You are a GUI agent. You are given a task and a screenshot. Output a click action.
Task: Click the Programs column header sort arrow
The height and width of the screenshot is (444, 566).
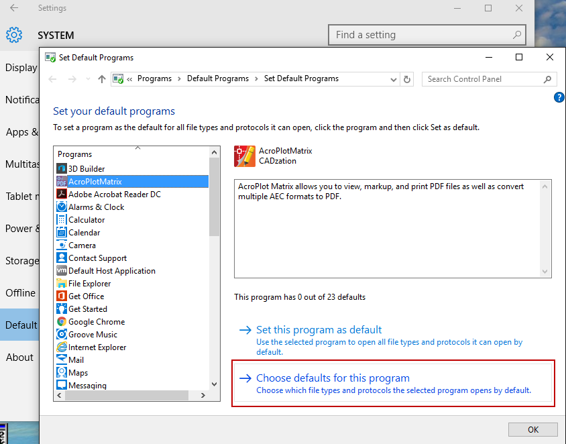click(x=137, y=148)
